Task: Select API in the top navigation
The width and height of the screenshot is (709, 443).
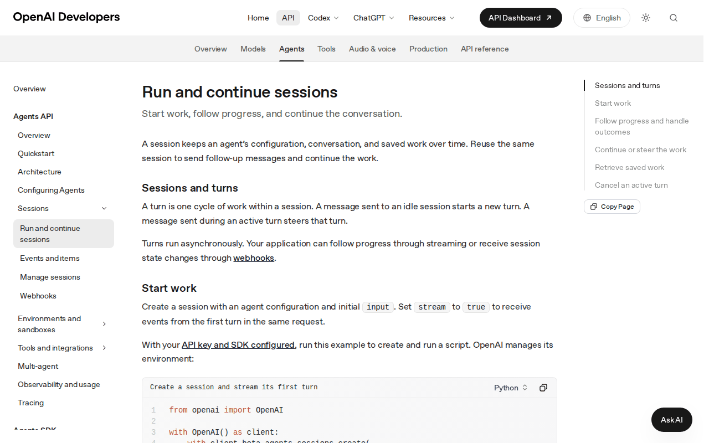Action: point(288,18)
